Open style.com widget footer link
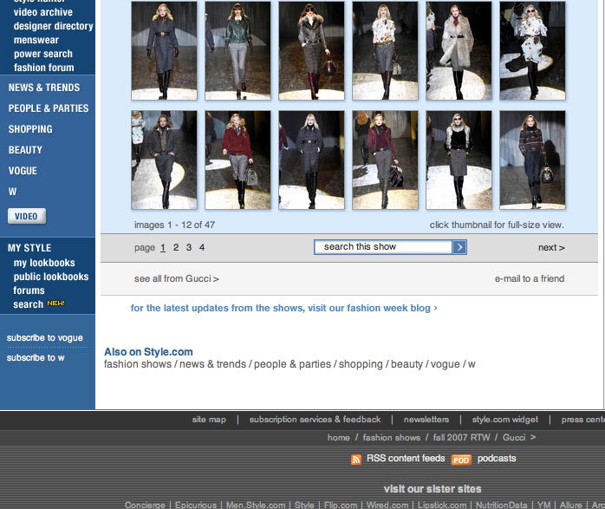The image size is (605, 509). coord(505,420)
